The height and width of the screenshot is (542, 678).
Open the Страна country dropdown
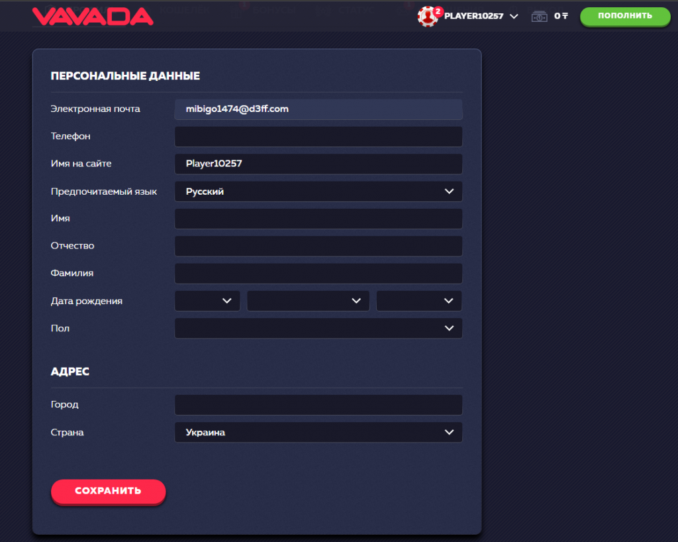click(318, 433)
